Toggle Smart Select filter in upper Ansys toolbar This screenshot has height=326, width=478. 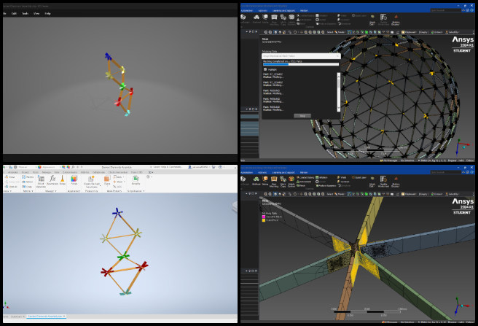pos(349,32)
